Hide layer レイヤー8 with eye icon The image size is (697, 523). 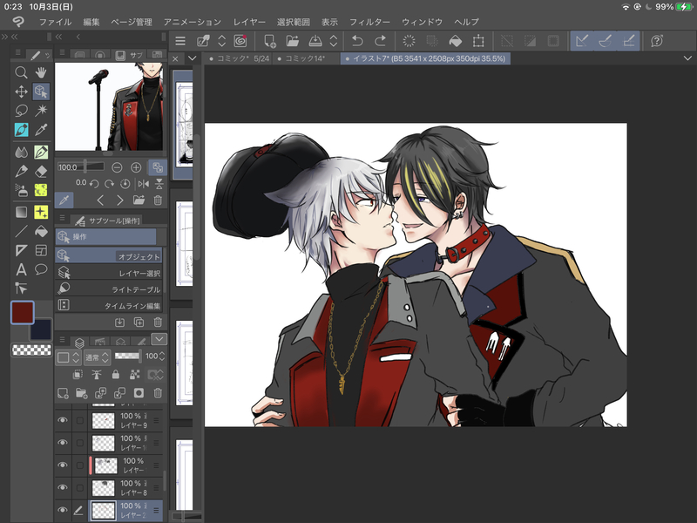pyautogui.click(x=63, y=487)
